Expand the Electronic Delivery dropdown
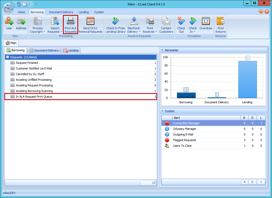Screen dimensions: 272x198 [134, 30]
